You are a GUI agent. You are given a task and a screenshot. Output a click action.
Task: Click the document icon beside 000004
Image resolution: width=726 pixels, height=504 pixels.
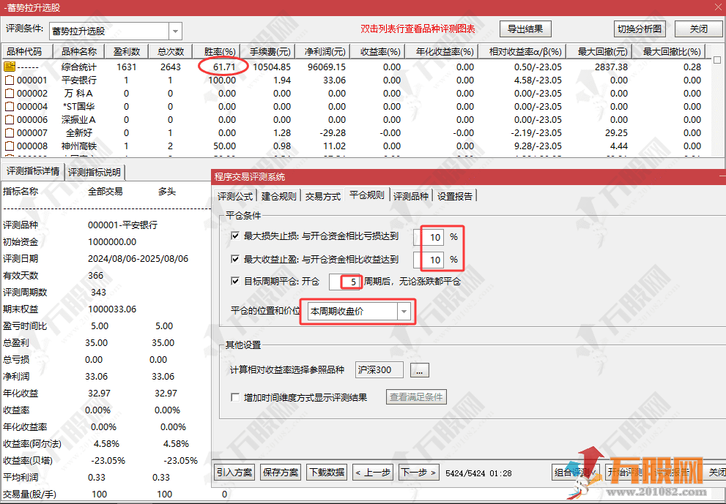(10, 106)
